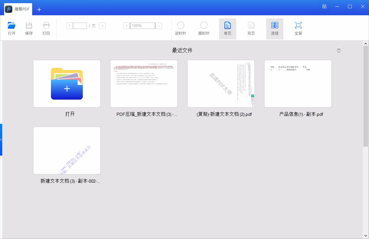Expand the collapsed left sidebar arrow
Viewport: 369px width, 239px height.
[2, 139]
